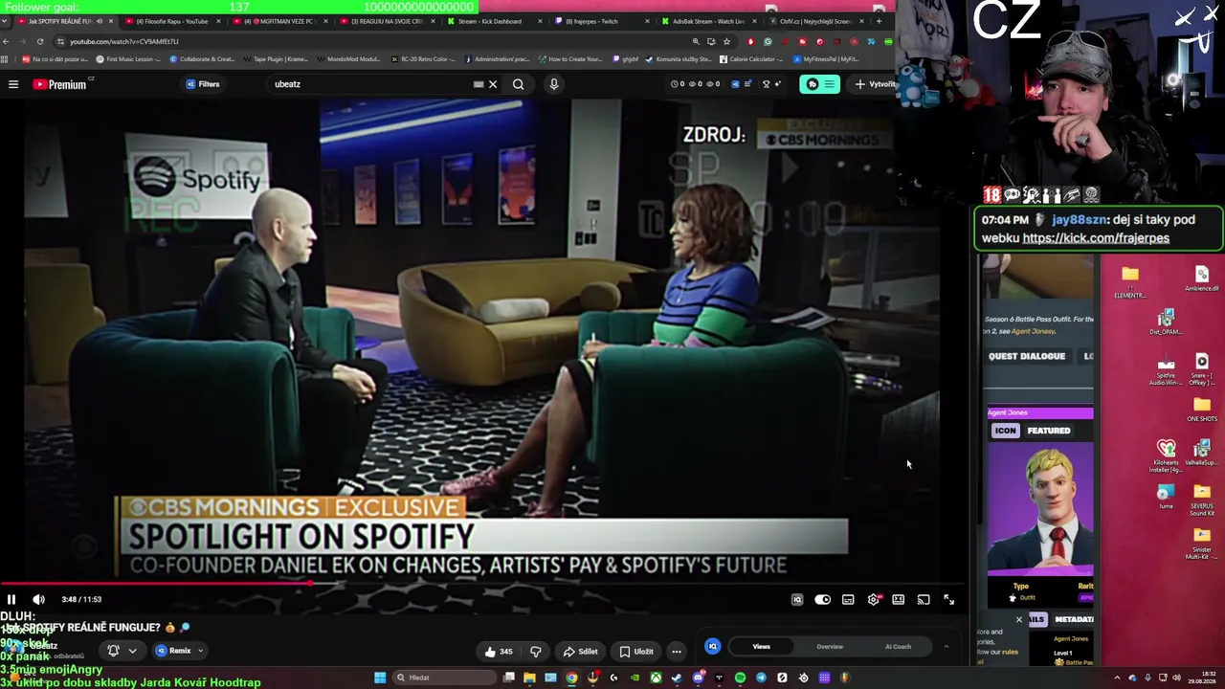Click the vidIQ round logo beside Views
Screen dimensions: 1225x689
(712, 647)
